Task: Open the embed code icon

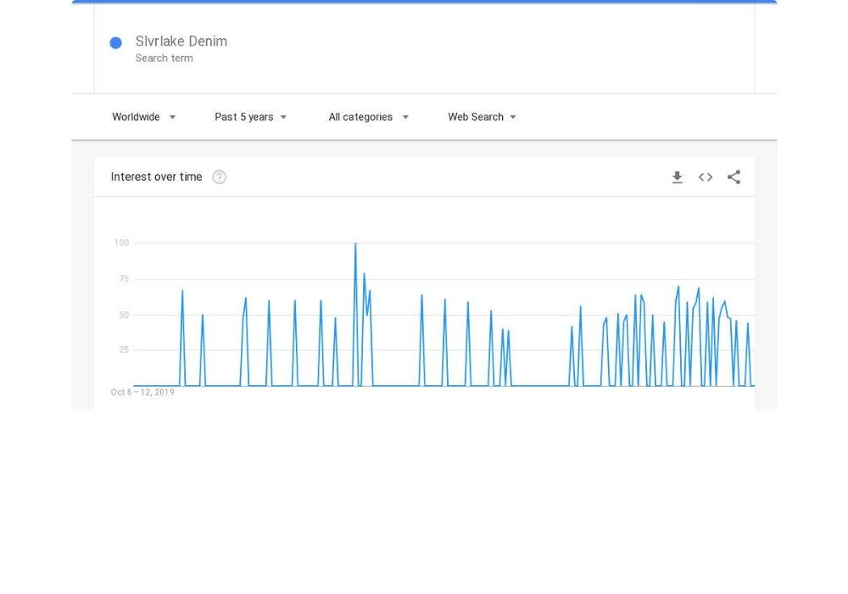Action: 706,177
